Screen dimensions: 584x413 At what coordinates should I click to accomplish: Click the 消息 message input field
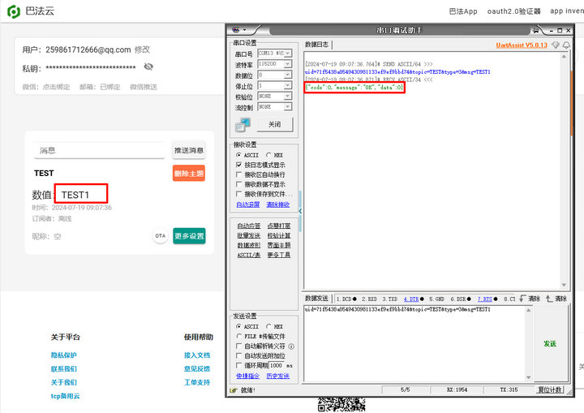pos(101,150)
